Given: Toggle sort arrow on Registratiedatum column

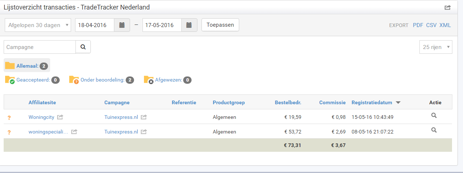Looking at the screenshot, I should 398,103.
